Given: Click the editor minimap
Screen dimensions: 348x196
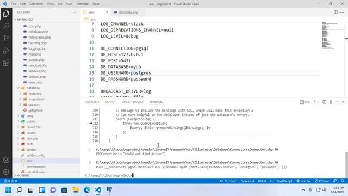Looking at the screenshot, I should pyautogui.click(x=331, y=35).
